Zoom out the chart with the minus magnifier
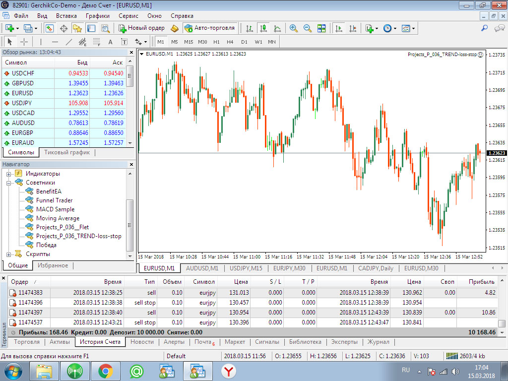 click(308, 28)
